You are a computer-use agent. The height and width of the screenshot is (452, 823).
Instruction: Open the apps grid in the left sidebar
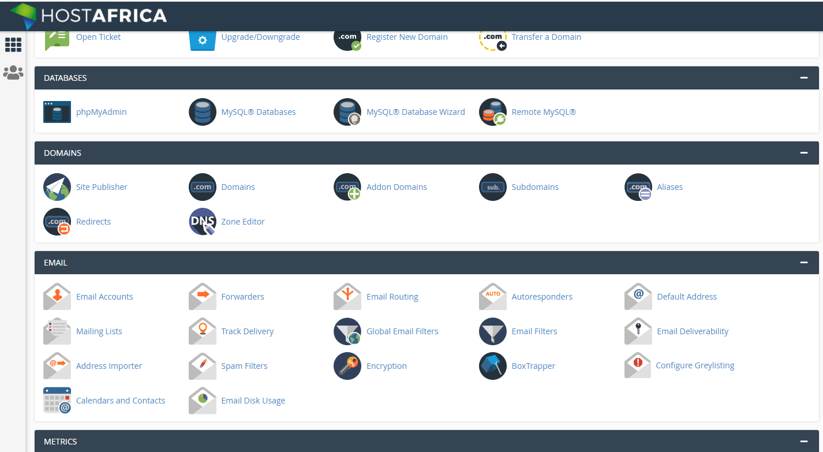[x=13, y=44]
